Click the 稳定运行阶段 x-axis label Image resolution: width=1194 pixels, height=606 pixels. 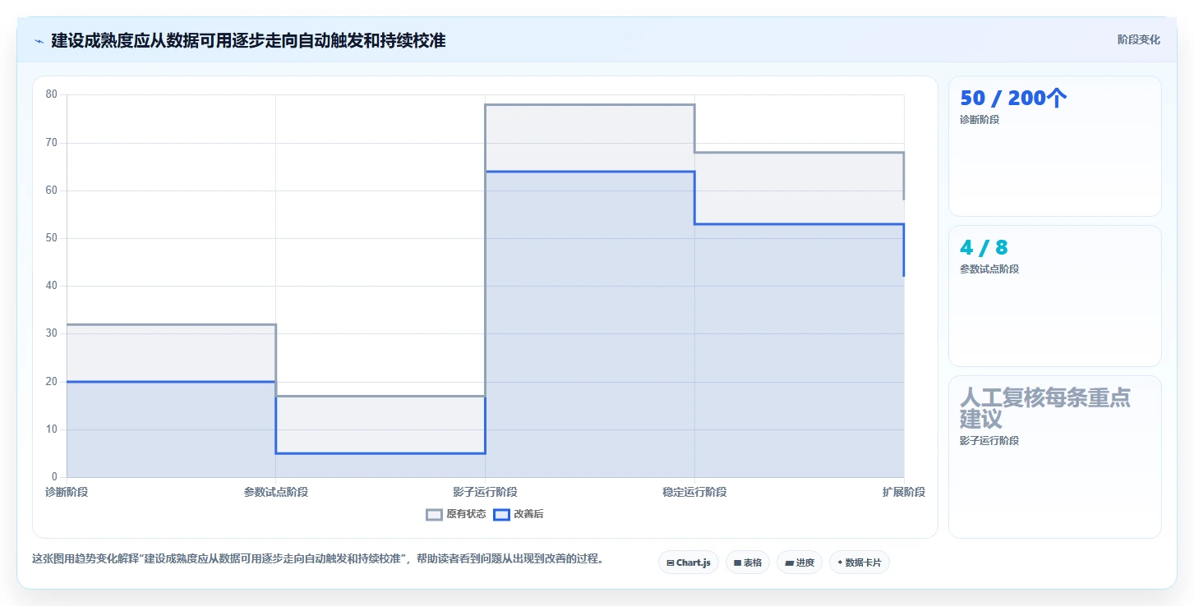point(694,492)
